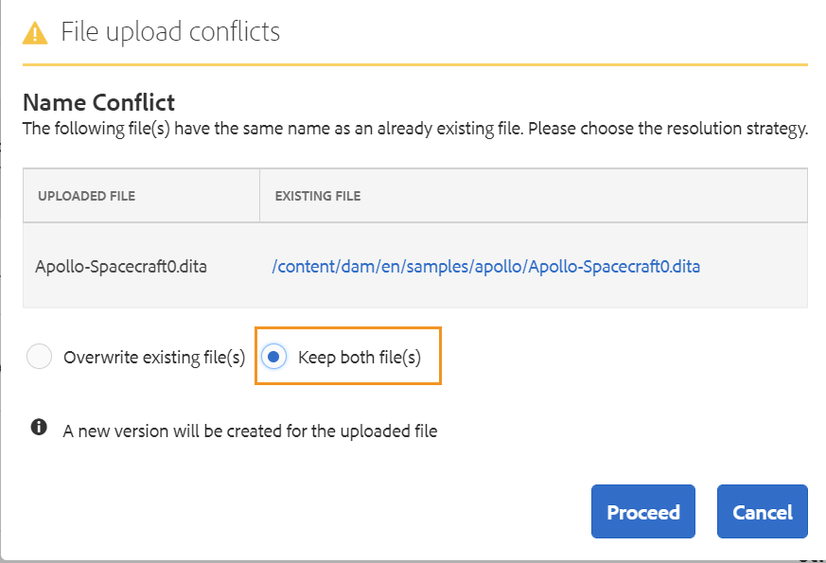Open the existing Apollo-Spacecraft0.dita file link

click(x=485, y=266)
